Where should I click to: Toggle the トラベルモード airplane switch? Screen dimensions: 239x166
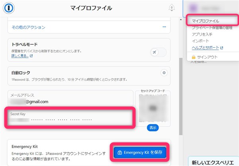pyautogui.click(x=159, y=52)
